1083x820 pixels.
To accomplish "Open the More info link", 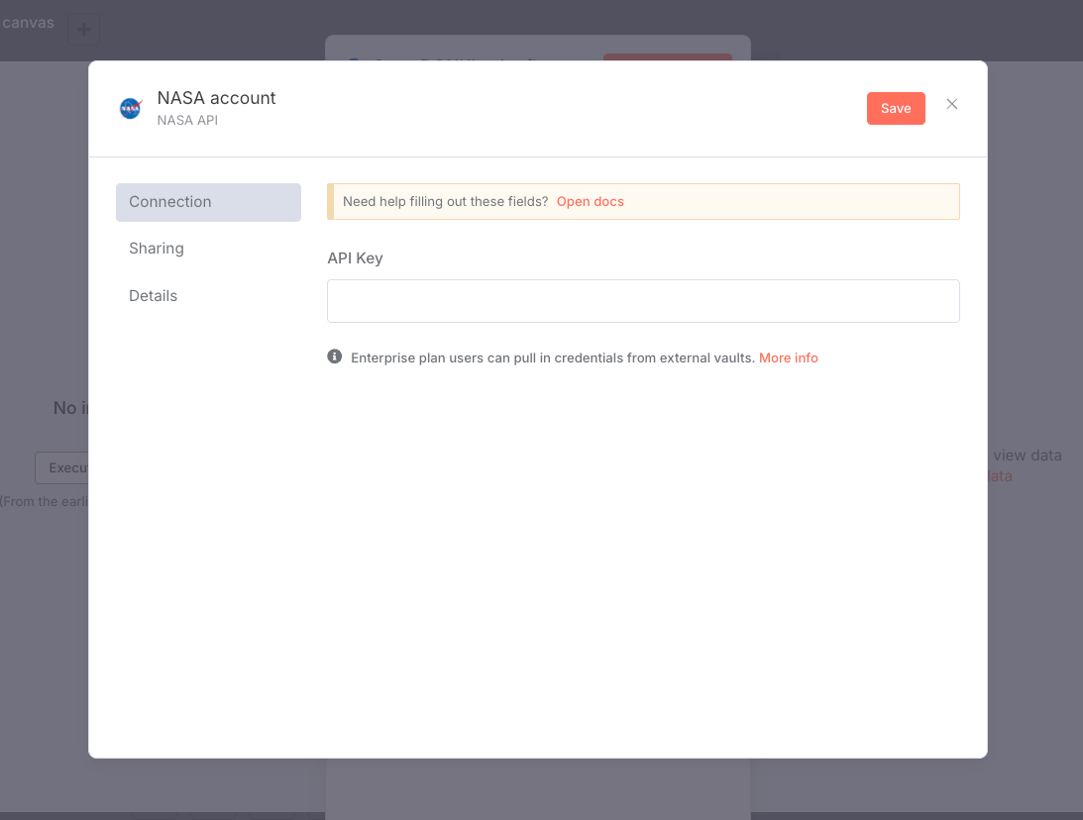I will (788, 359).
